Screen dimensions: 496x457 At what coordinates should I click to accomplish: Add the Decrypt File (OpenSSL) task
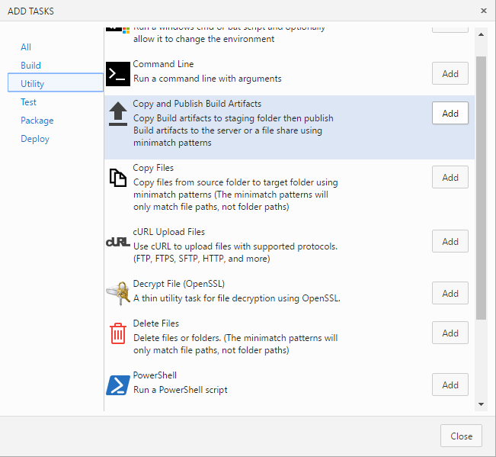(x=450, y=293)
